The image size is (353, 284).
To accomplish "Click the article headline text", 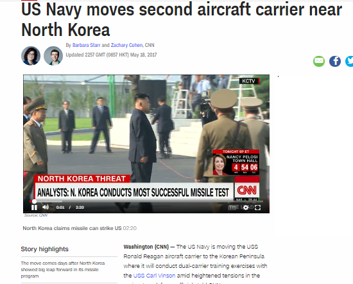I will 182,20.
